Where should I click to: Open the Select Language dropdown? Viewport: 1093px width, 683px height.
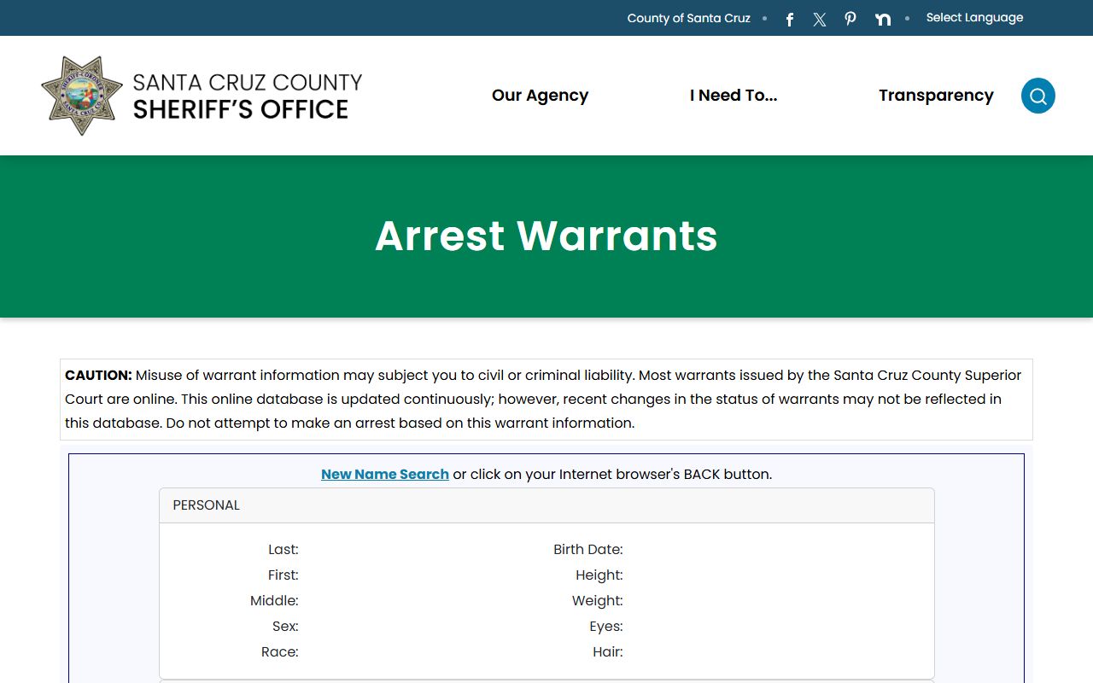[974, 17]
